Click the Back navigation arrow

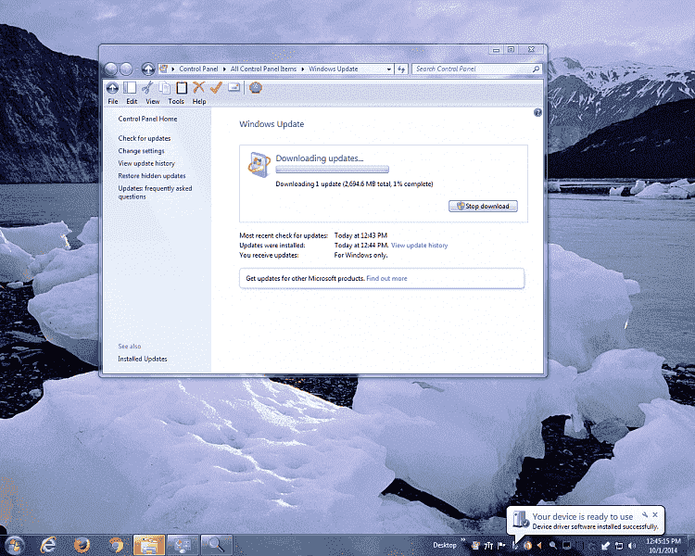click(x=111, y=69)
